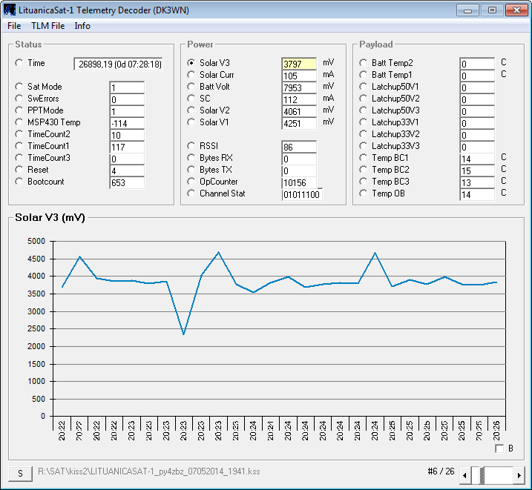Image resolution: width=532 pixels, height=490 pixels.
Task: Click the OpCounter value field 10156
Action: pyautogui.click(x=299, y=182)
